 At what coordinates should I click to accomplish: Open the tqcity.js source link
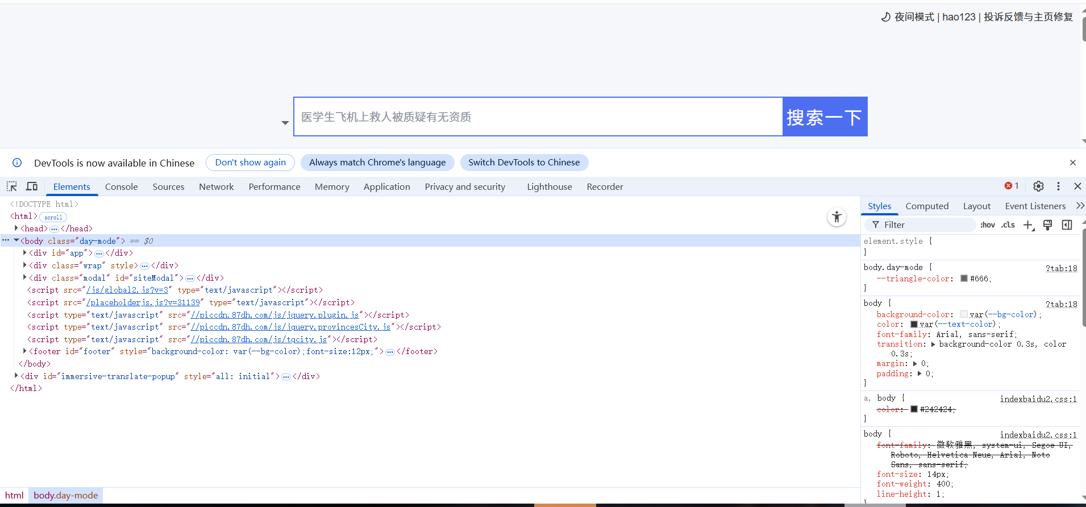[x=259, y=339]
